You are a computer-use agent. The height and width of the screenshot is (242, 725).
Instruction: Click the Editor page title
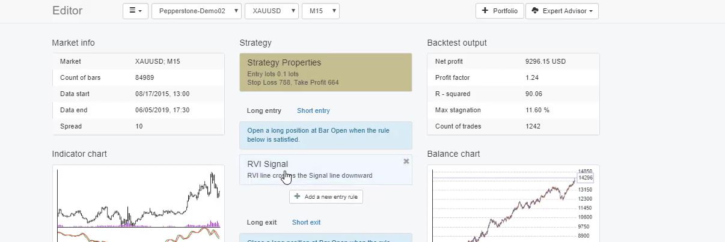tap(67, 11)
